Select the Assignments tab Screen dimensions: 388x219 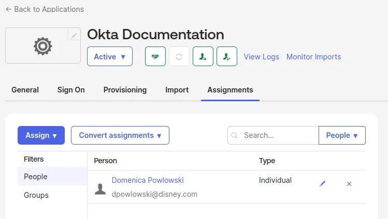[230, 90]
